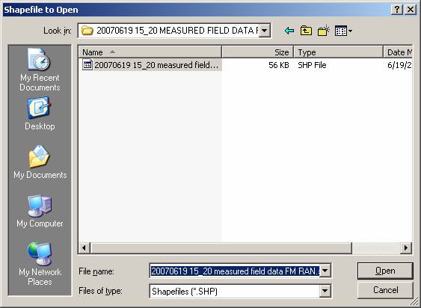Open My Network Places

click(40, 264)
